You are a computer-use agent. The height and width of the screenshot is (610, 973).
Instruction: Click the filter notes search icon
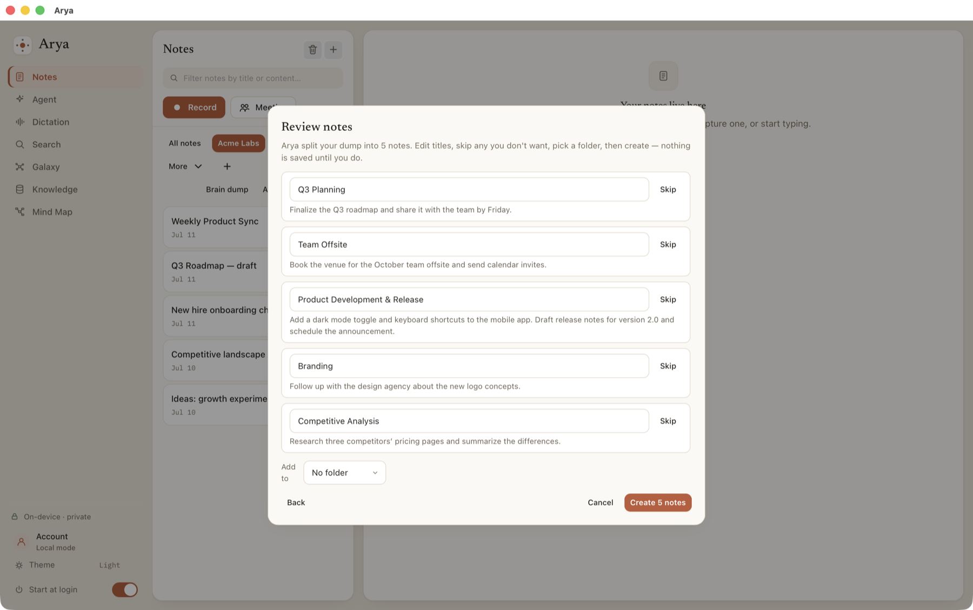(174, 78)
